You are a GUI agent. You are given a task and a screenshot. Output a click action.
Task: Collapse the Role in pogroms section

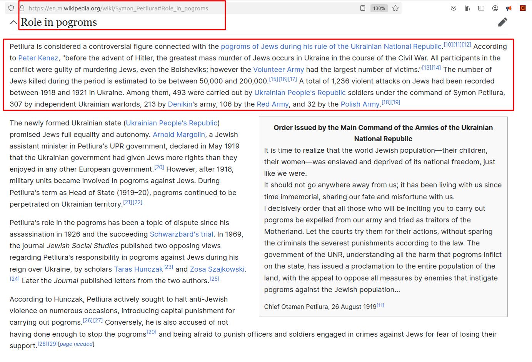click(x=13, y=22)
